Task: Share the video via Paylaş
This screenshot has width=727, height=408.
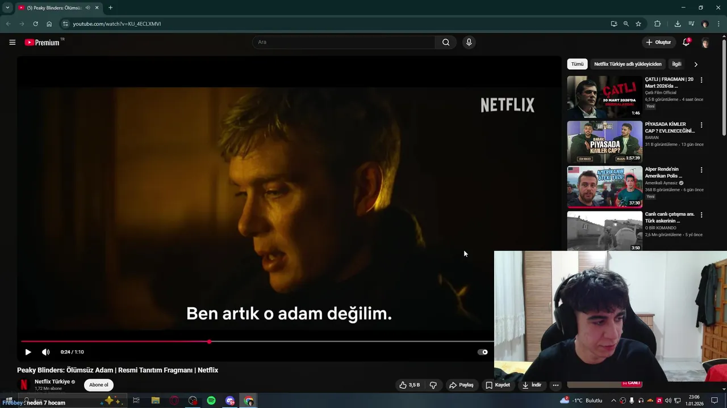Action: click(461, 385)
